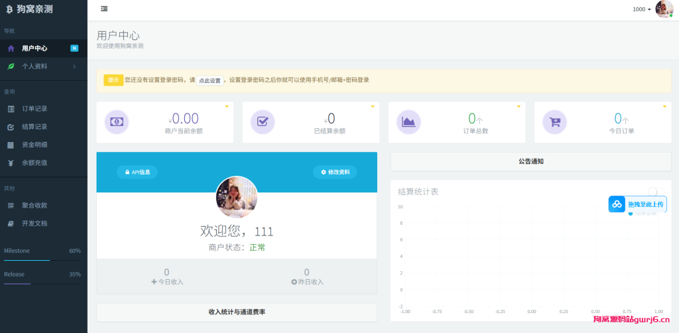Click the 修改资料 button

point(335,172)
